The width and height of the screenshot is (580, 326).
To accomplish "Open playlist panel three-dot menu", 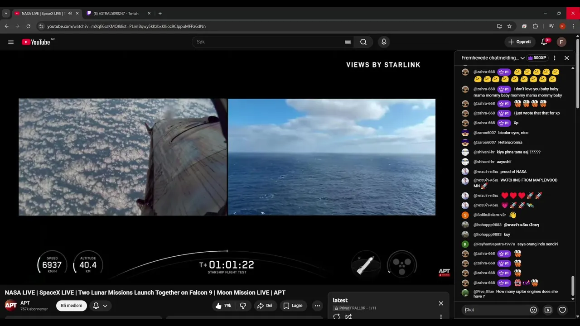I will (441, 317).
